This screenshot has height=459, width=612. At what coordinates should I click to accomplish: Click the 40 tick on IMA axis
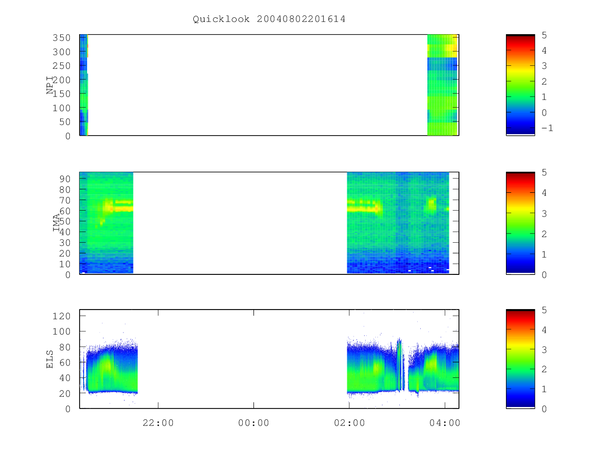65,232
